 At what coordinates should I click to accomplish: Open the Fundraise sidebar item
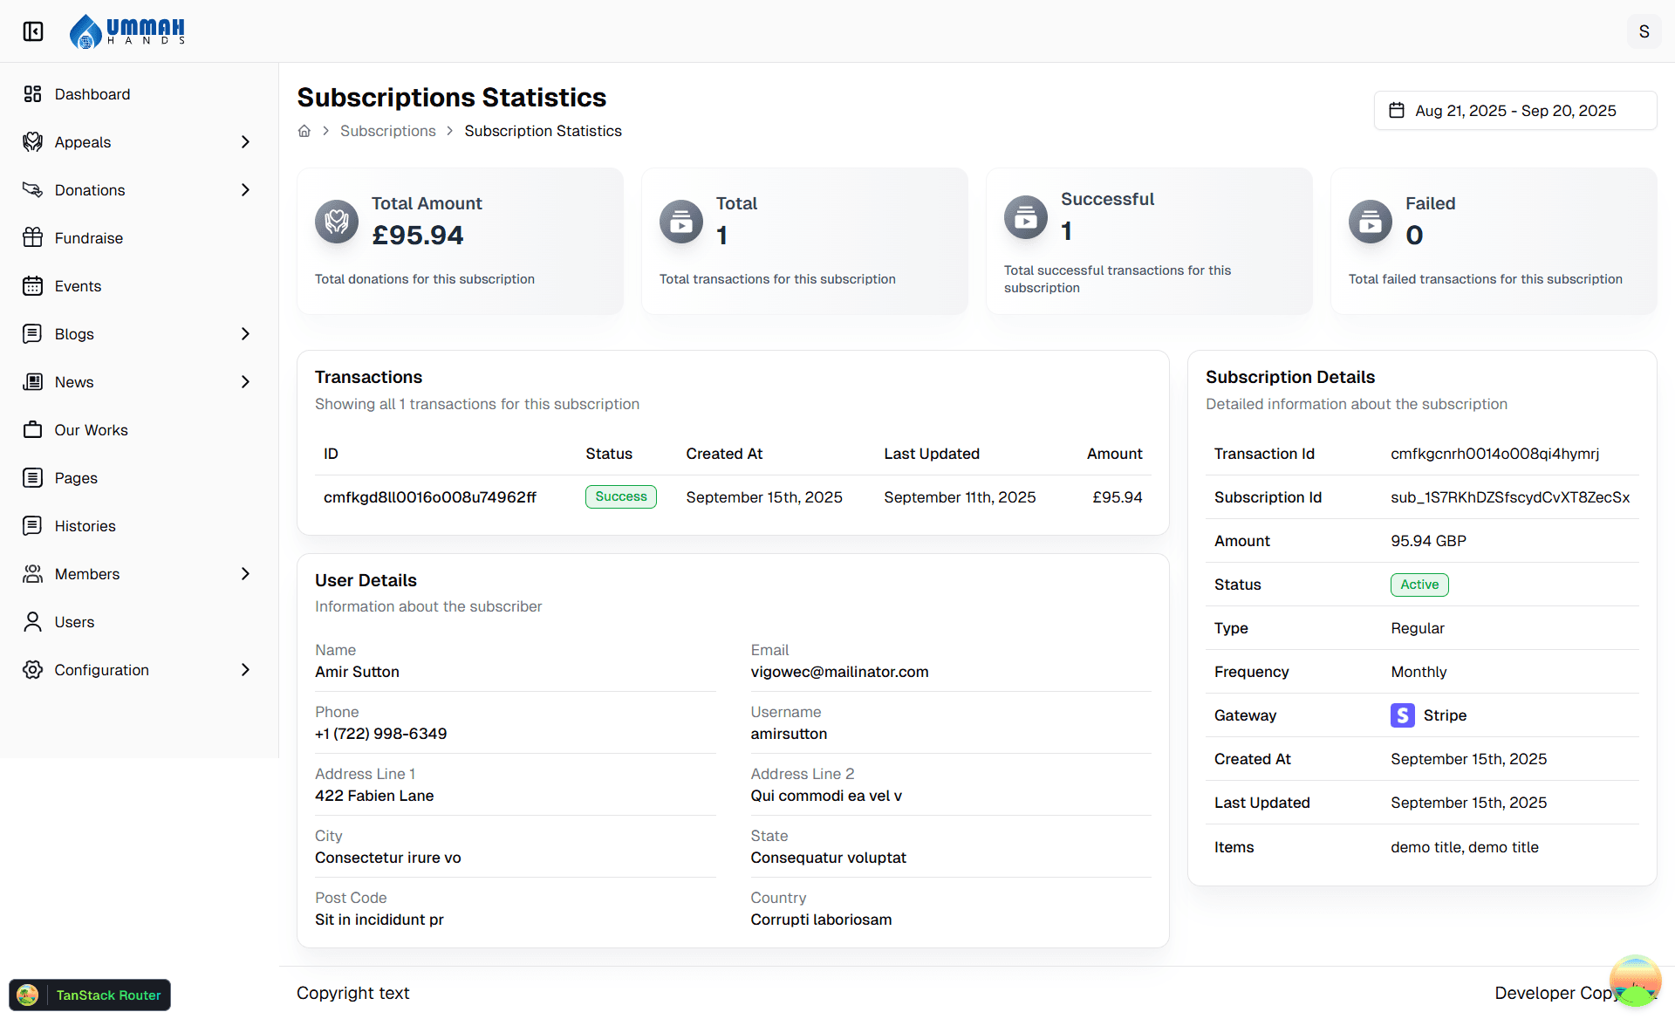89,238
